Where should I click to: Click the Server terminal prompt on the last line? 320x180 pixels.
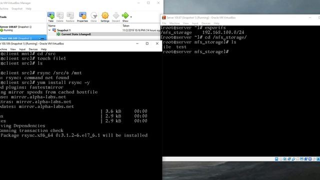tap(195, 52)
